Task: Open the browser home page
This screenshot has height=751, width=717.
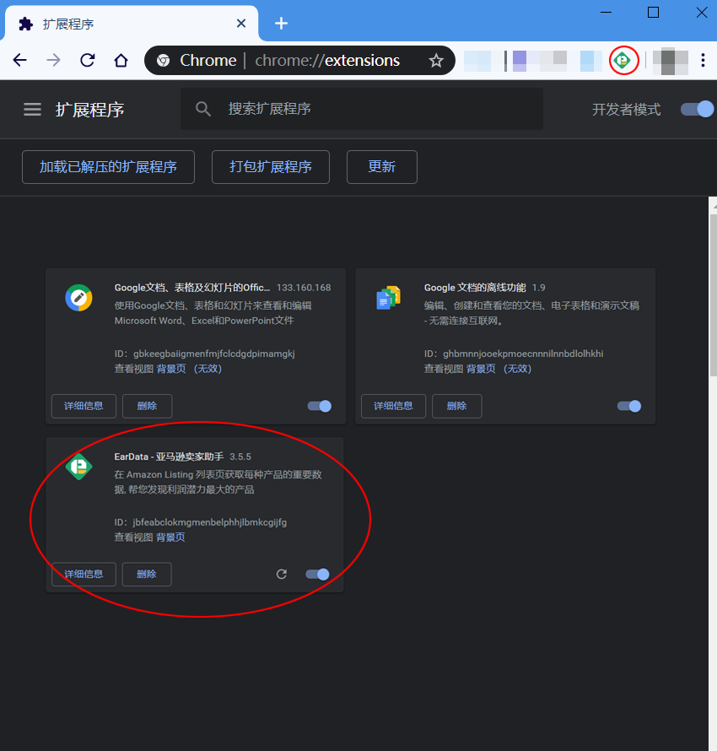Action: point(121,61)
